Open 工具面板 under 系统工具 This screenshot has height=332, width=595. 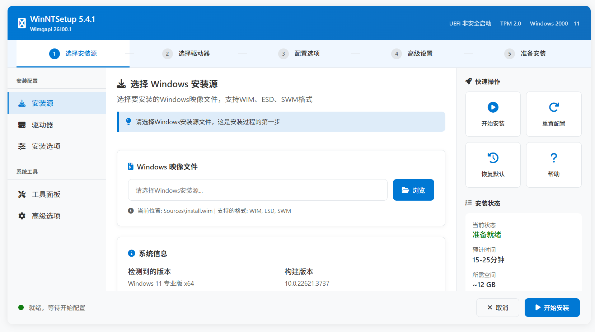[57, 195]
